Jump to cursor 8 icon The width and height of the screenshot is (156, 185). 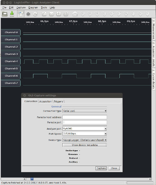click(133, 14)
